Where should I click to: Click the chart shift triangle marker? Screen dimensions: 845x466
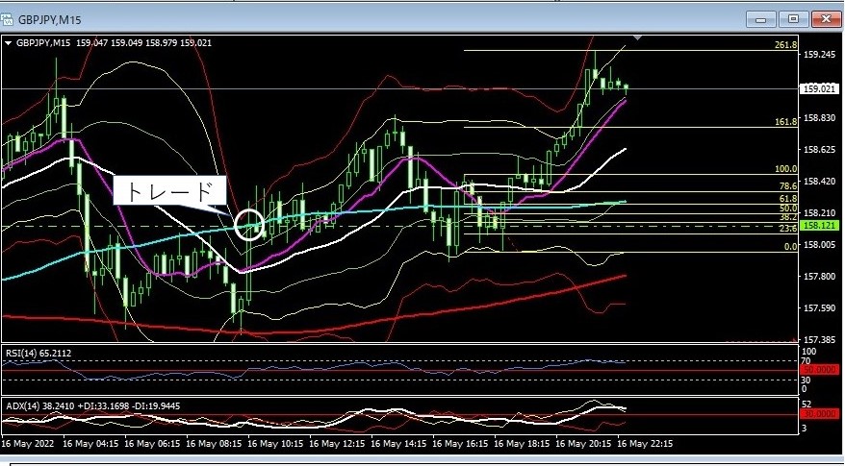pos(636,37)
